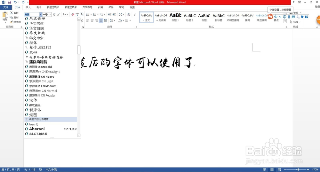Switch to the 页面布局 Page Layout tab
Screen dimensions: 320x172
[x=87, y=7]
